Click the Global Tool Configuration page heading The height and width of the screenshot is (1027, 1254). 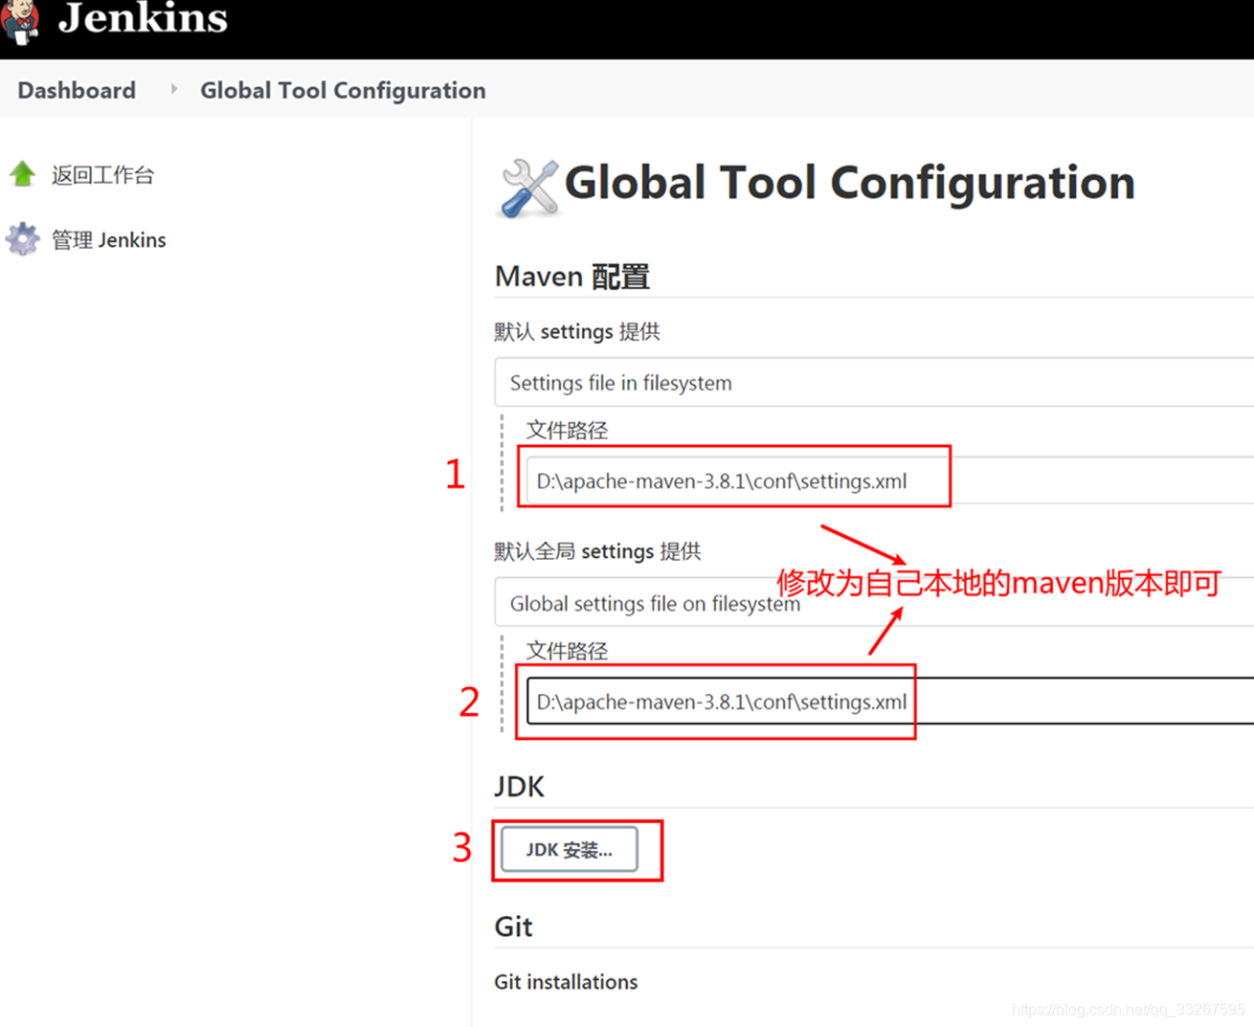coord(849,183)
